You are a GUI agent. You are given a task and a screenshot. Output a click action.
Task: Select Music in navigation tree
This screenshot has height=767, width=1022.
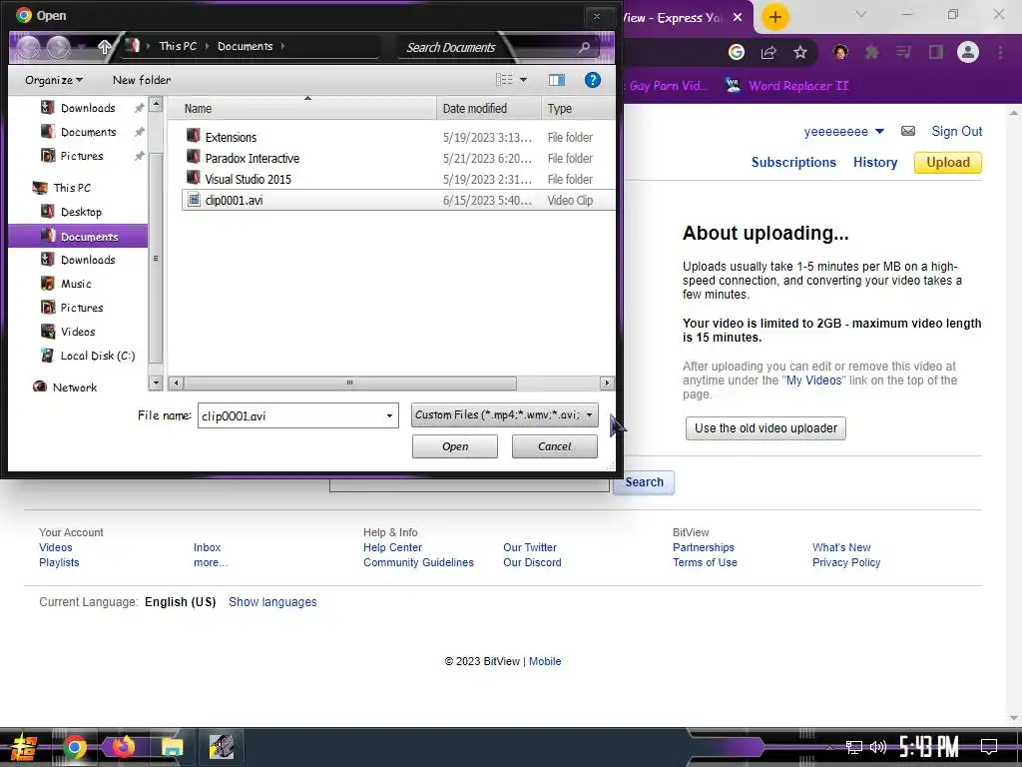76,284
